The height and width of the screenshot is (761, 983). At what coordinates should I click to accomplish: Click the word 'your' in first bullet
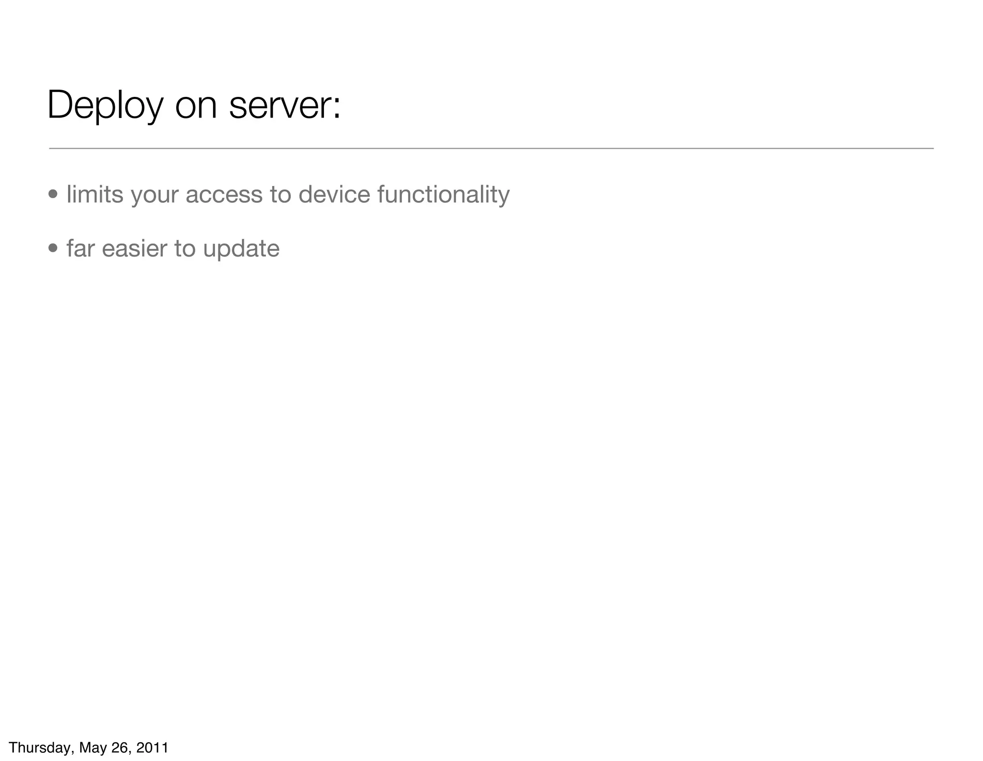coord(155,196)
